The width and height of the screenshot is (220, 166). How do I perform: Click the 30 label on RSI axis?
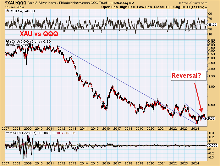[x=210, y=29]
